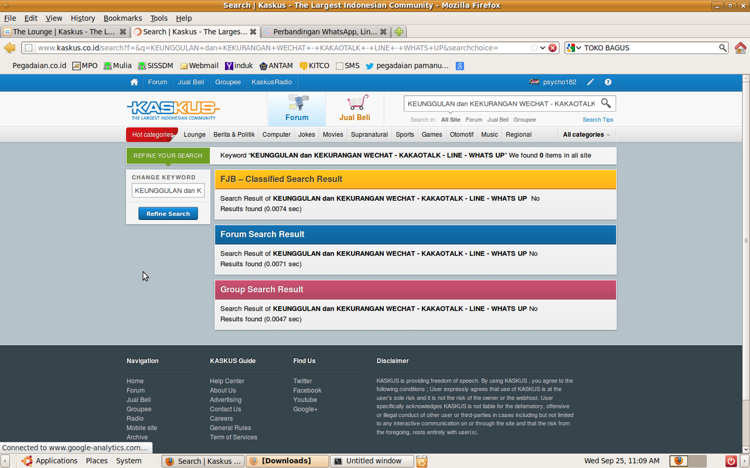Image resolution: width=750 pixels, height=468 pixels.
Task: Open the ANTAM bookmark
Action: click(x=276, y=66)
